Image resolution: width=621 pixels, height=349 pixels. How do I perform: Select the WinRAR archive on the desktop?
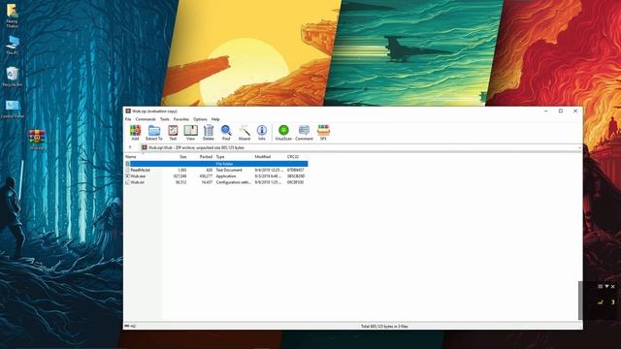point(37,140)
